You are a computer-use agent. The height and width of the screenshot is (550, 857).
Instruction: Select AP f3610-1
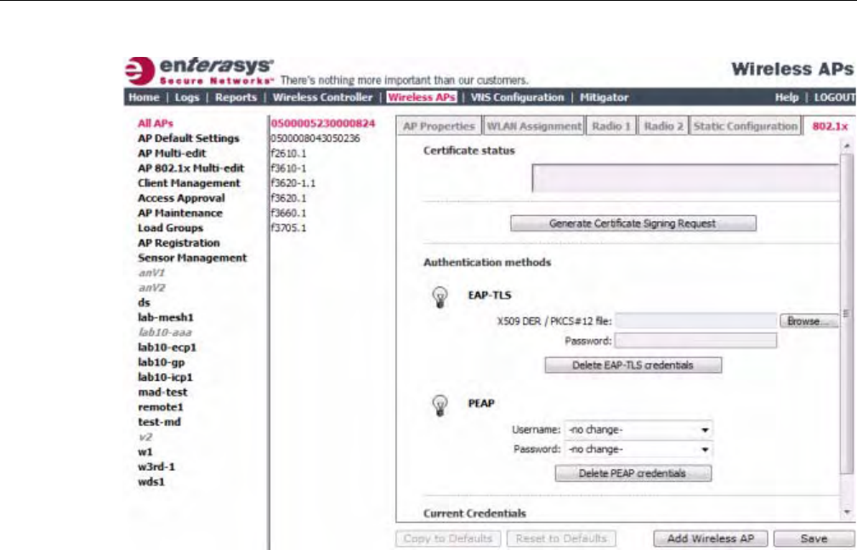tap(288, 168)
